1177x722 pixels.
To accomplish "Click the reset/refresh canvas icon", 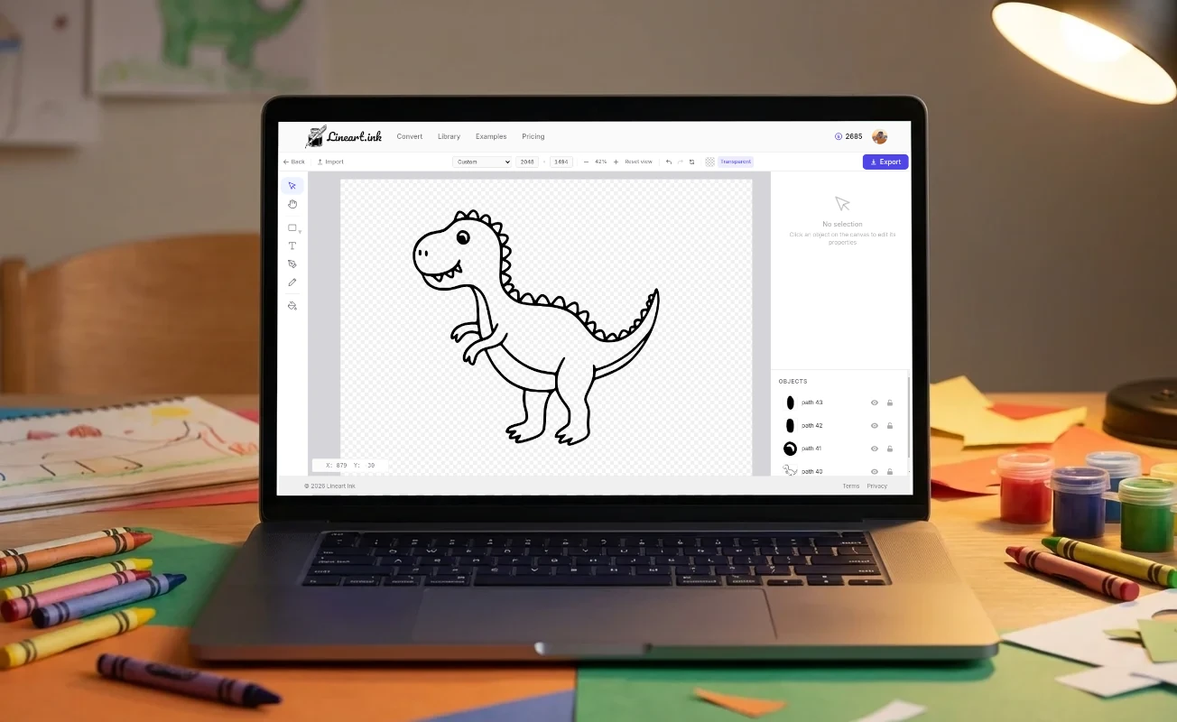I will (x=692, y=162).
